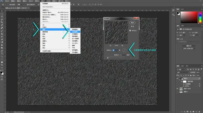Click the zoom out magnifier in blur dialog
The image size is (203, 113).
[x=110, y=46]
